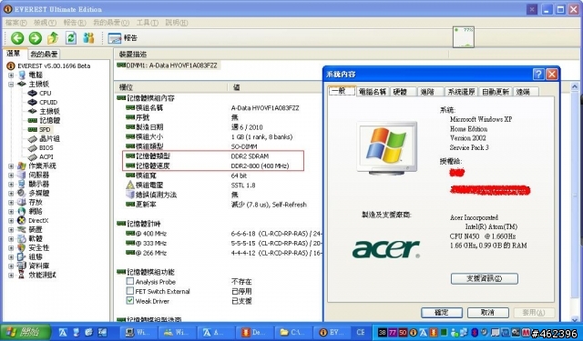Click the 安全性 security shield icon

click(x=22, y=247)
